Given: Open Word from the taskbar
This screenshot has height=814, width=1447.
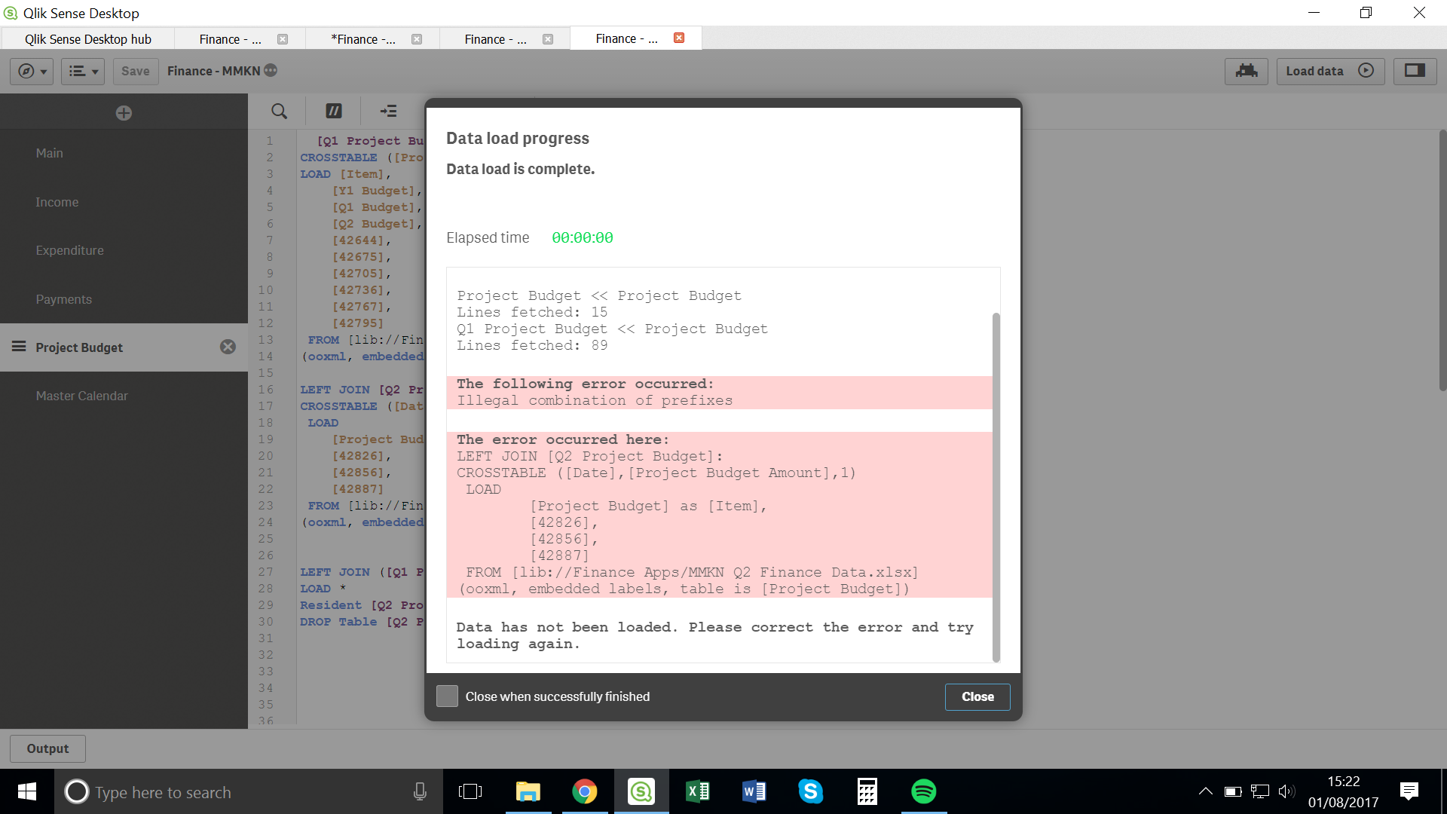Looking at the screenshot, I should [754, 791].
